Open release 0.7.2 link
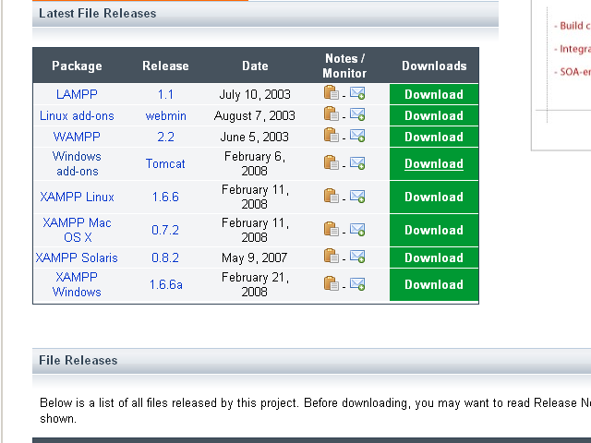591x443 pixels. point(165,230)
